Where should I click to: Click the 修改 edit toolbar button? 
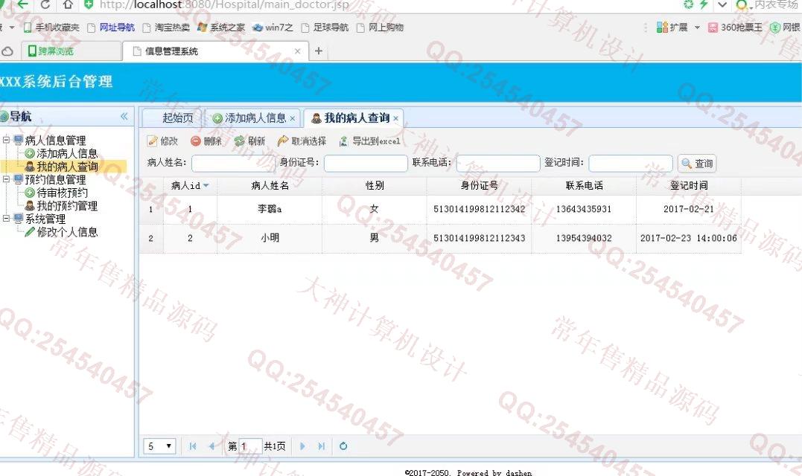(162, 141)
